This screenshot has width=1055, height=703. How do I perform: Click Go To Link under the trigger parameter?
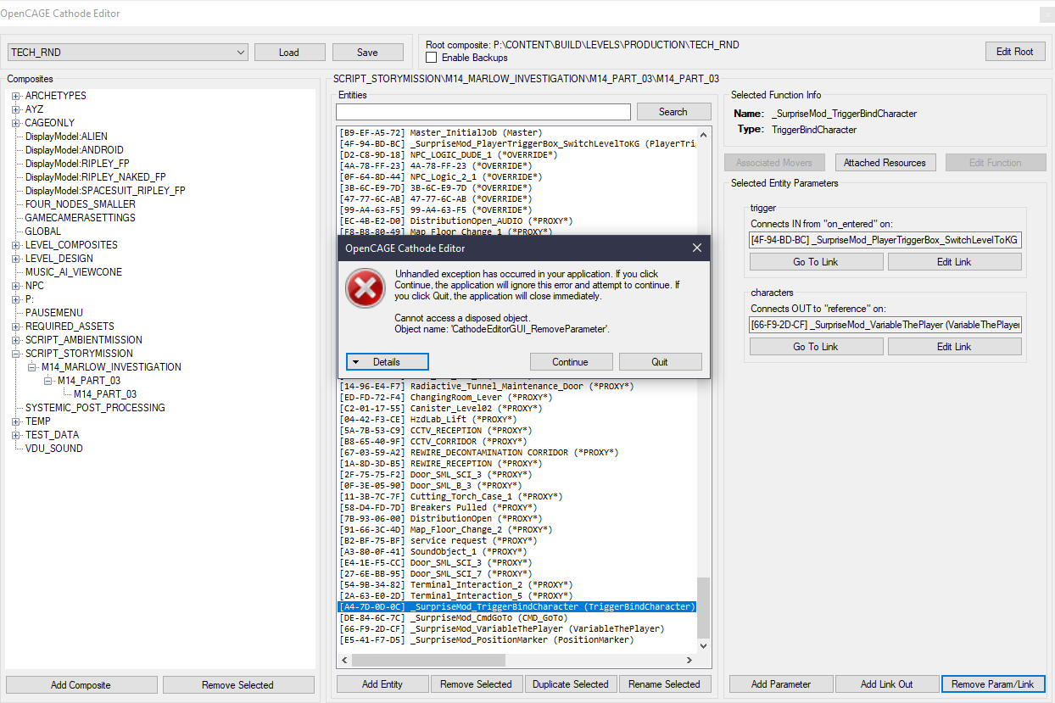pyautogui.click(x=815, y=261)
